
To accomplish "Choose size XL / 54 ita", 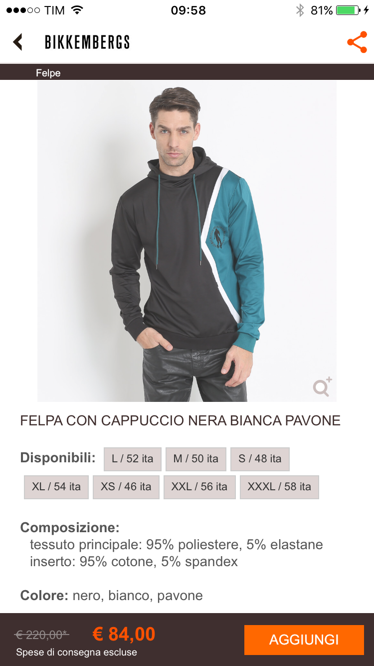I will (56, 487).
